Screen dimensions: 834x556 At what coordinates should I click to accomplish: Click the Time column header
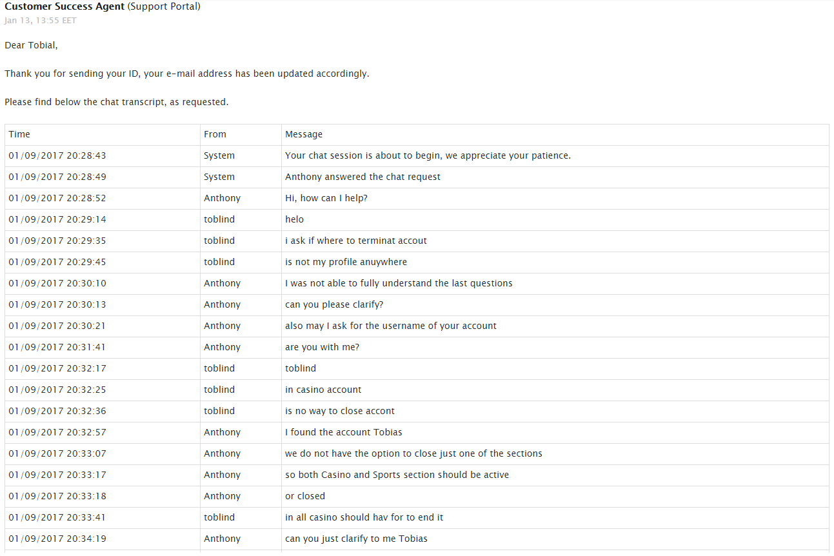(x=19, y=134)
